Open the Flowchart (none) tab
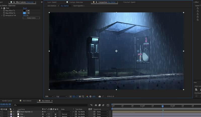Image resolution: width=201 pixels, height=117 pixels. click(x=129, y=2)
